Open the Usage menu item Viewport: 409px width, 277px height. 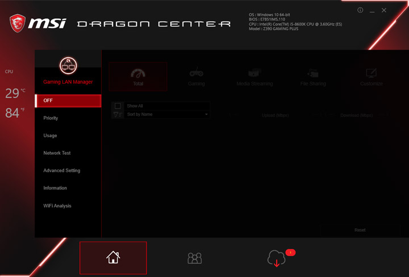[x=50, y=135]
